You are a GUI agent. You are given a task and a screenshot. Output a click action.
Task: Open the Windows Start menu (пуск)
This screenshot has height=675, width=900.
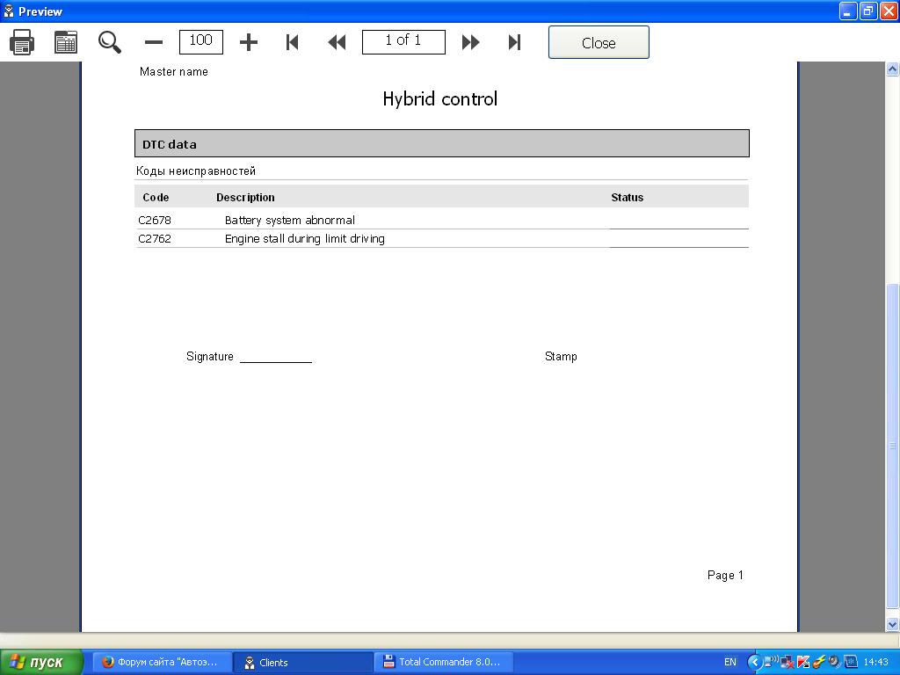point(41,662)
